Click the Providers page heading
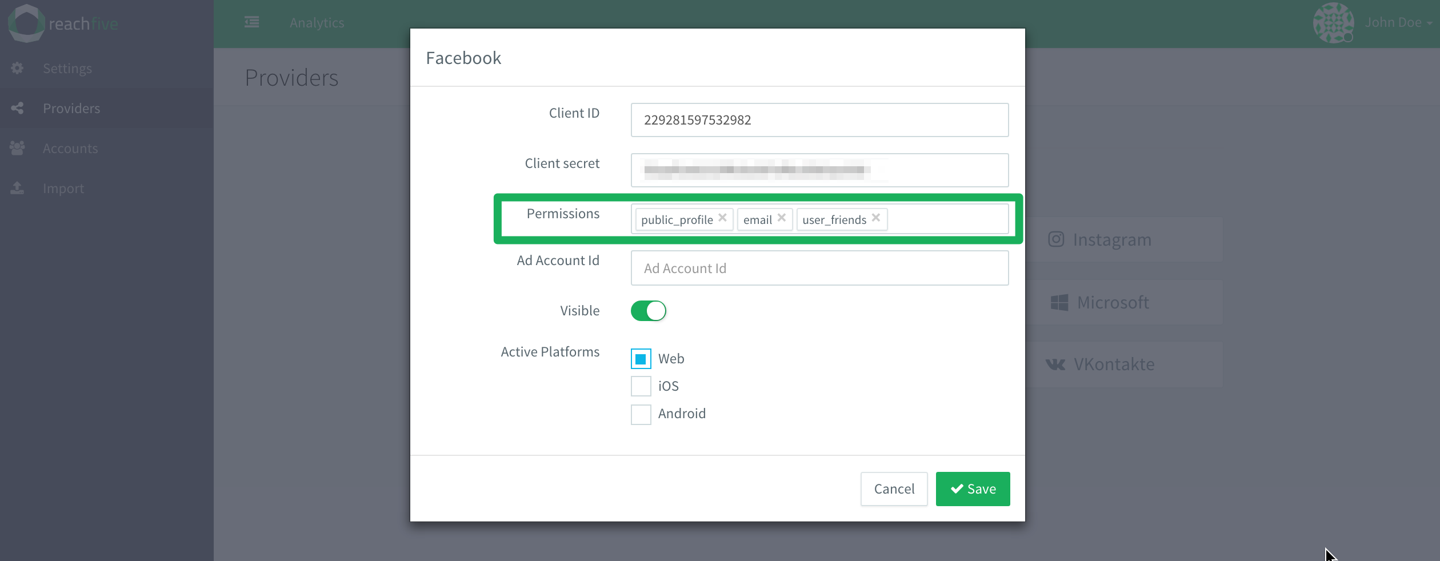Screen dimensions: 1440x561 pos(291,78)
